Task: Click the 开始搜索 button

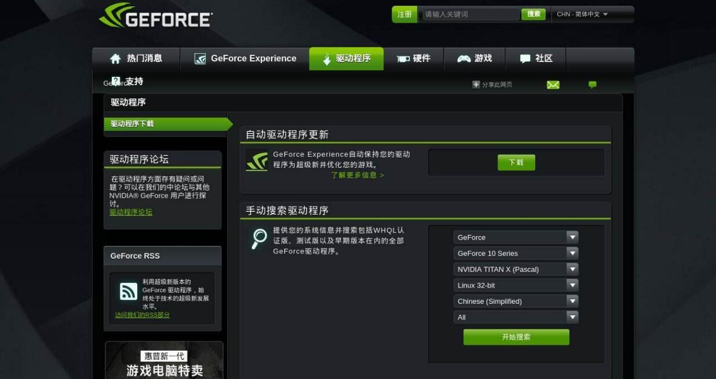Action: pyautogui.click(x=516, y=337)
